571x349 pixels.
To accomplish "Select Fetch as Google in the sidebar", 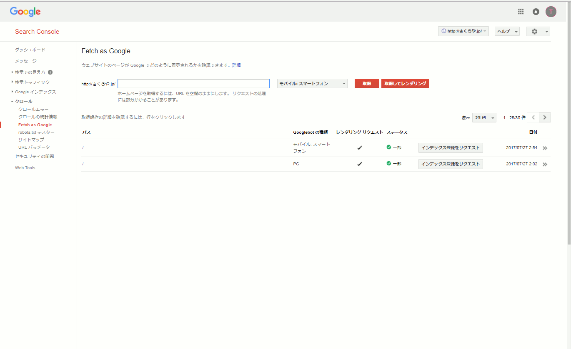I will [35, 125].
